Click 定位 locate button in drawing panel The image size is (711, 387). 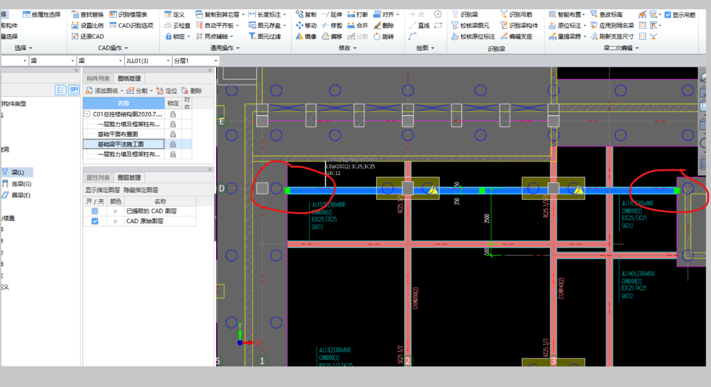pyautogui.click(x=167, y=91)
